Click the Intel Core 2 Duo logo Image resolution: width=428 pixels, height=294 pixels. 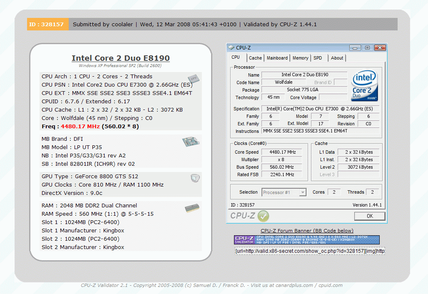pyautogui.click(x=364, y=86)
